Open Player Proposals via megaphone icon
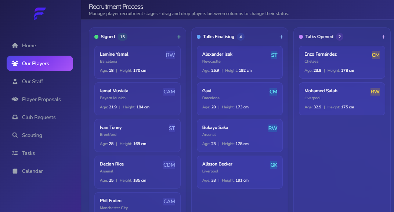The height and width of the screenshot is (212, 394). pos(15,99)
